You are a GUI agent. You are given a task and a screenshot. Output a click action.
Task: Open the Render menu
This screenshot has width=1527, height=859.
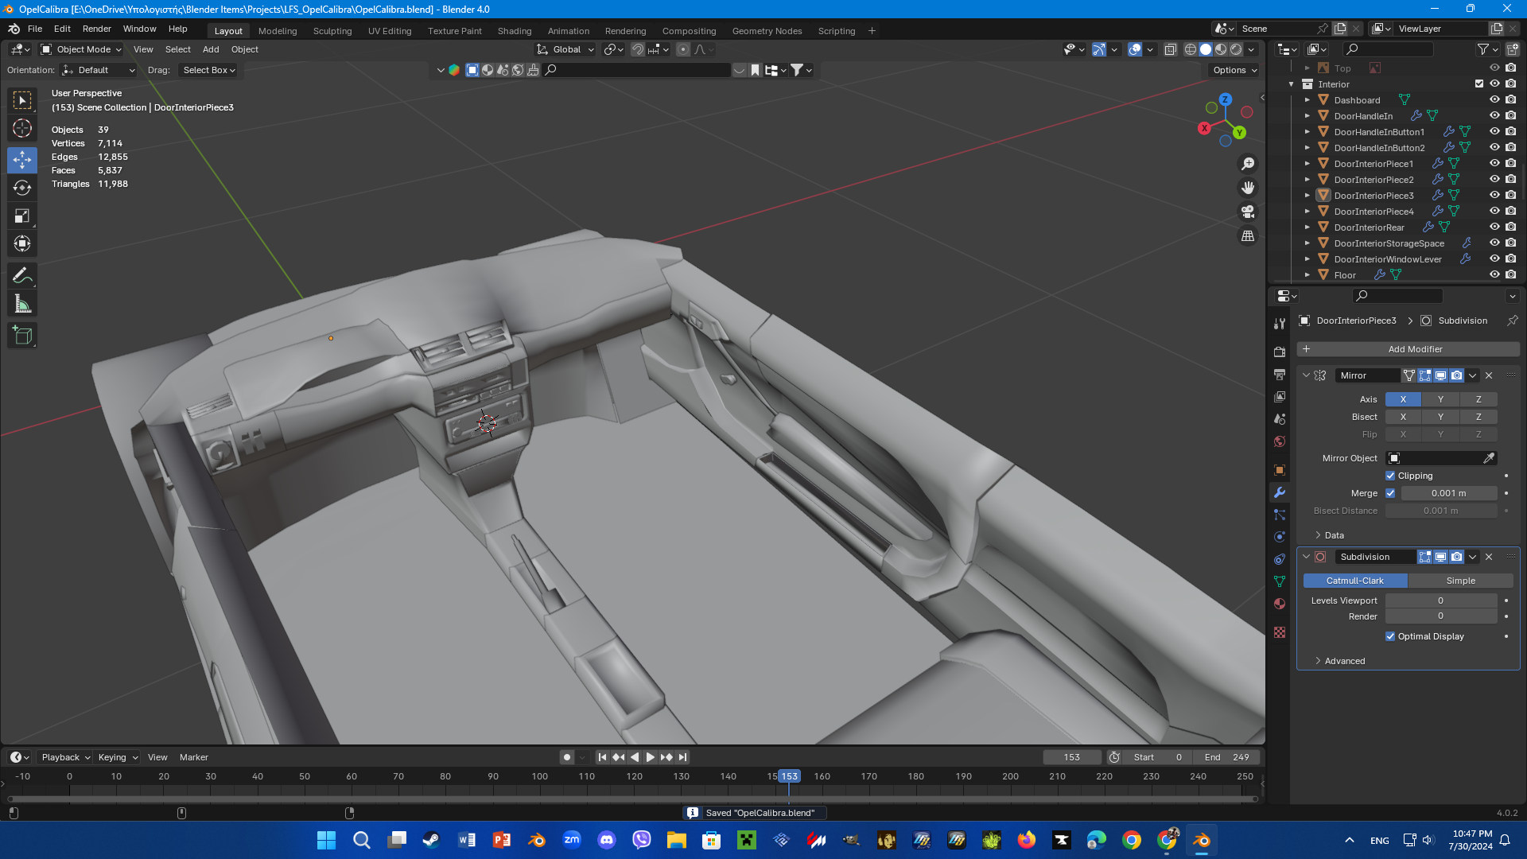click(96, 29)
